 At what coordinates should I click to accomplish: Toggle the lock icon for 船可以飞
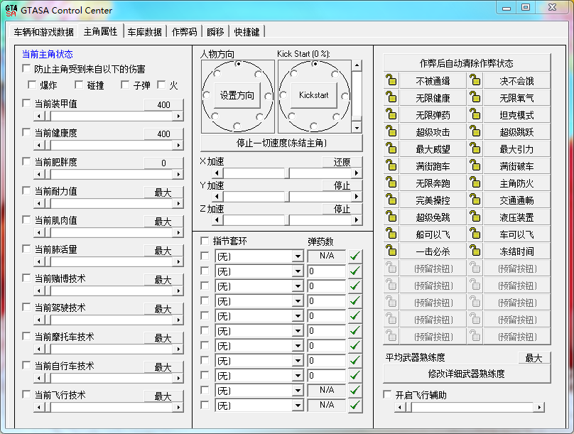[391, 234]
